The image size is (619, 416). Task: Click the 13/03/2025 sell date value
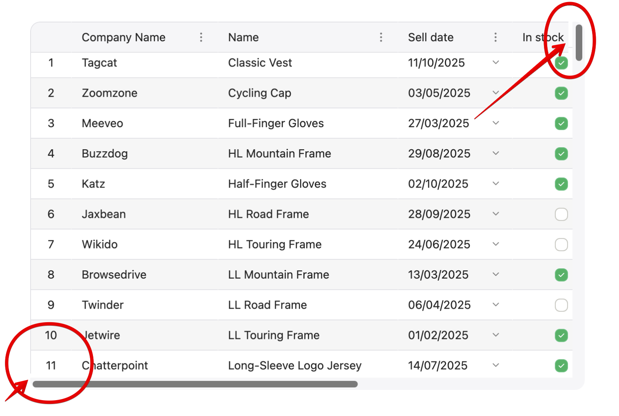click(438, 274)
